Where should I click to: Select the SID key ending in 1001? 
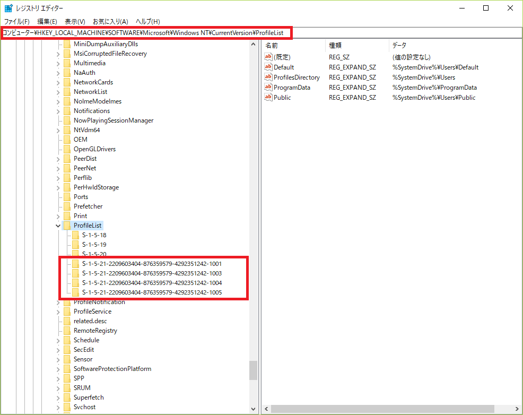tap(152, 264)
